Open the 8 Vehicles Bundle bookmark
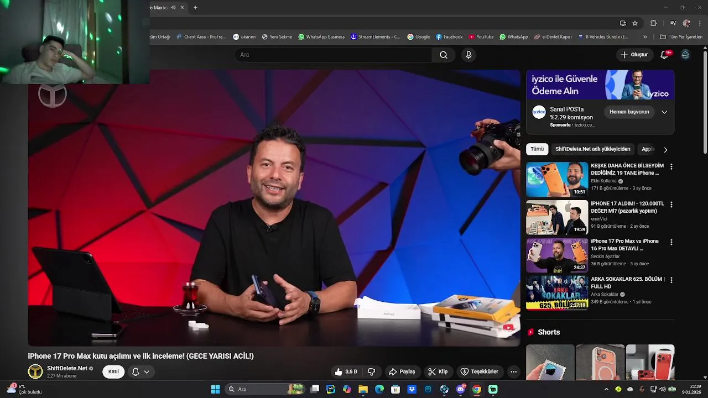Viewport: 708px width, 398px height. tap(603, 37)
